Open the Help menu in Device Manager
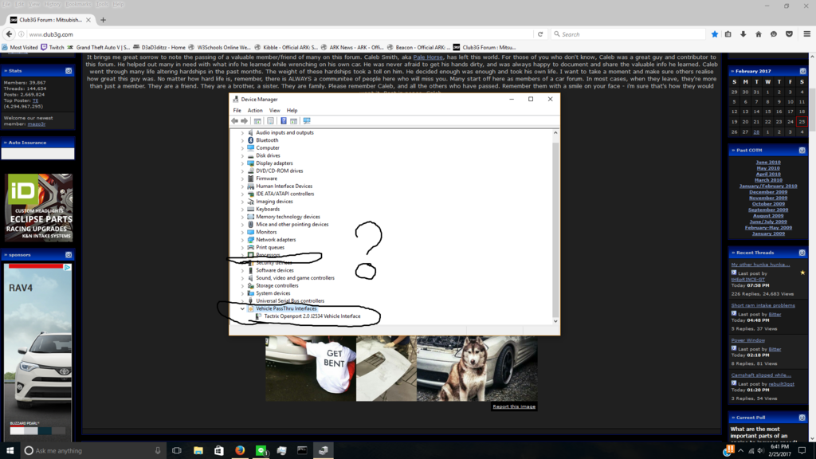 (x=292, y=110)
